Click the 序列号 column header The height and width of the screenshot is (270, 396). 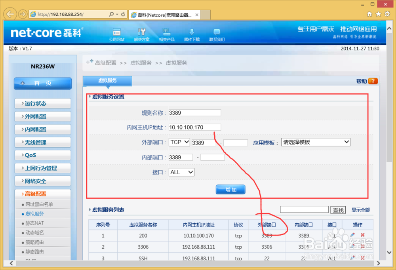pos(103,225)
